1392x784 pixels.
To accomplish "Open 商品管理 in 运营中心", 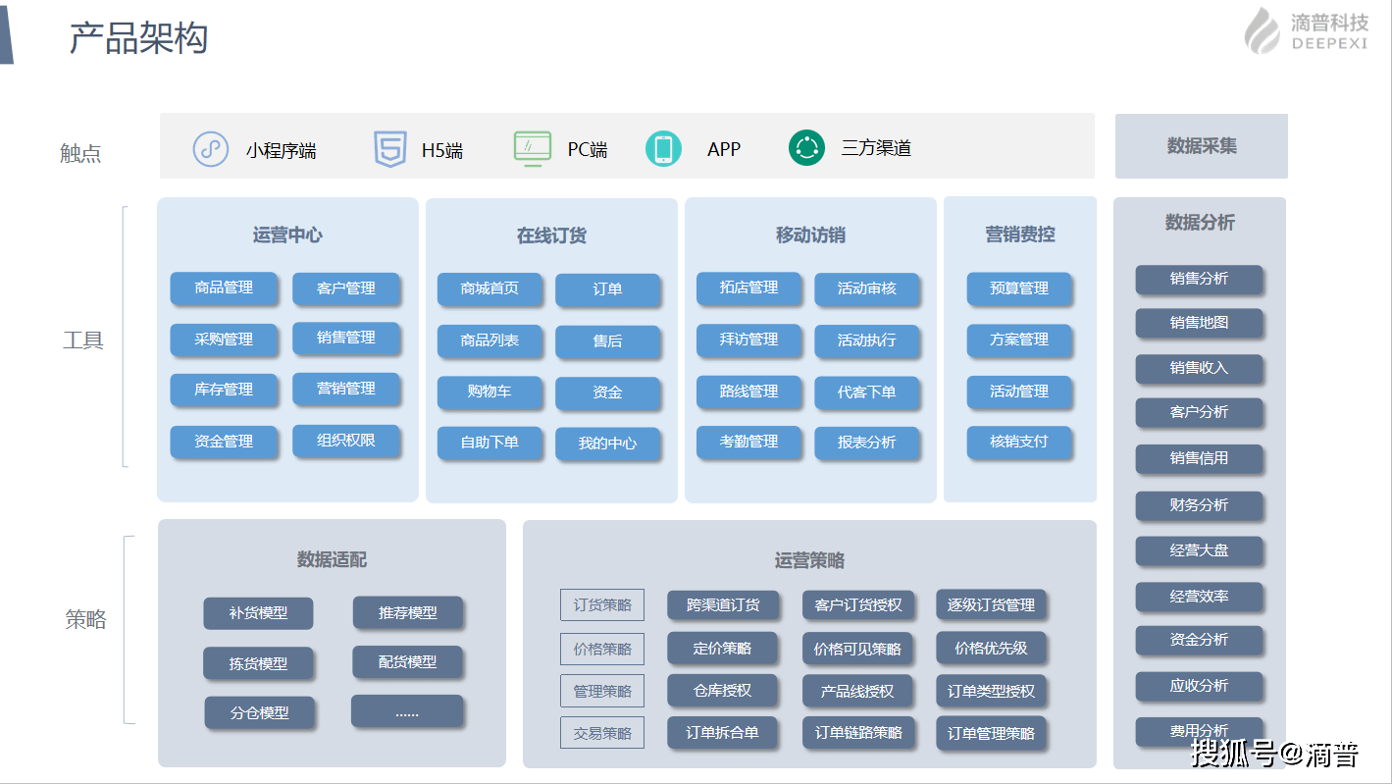I will 224,287.
